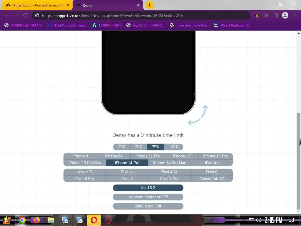Screen dimensions: 301x226
Task: Select the Pixel 4 XL device
Action: 169,172
